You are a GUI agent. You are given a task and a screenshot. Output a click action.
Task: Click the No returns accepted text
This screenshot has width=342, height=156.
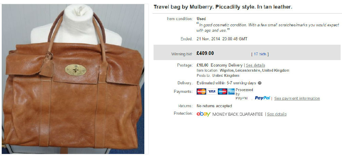(214, 106)
